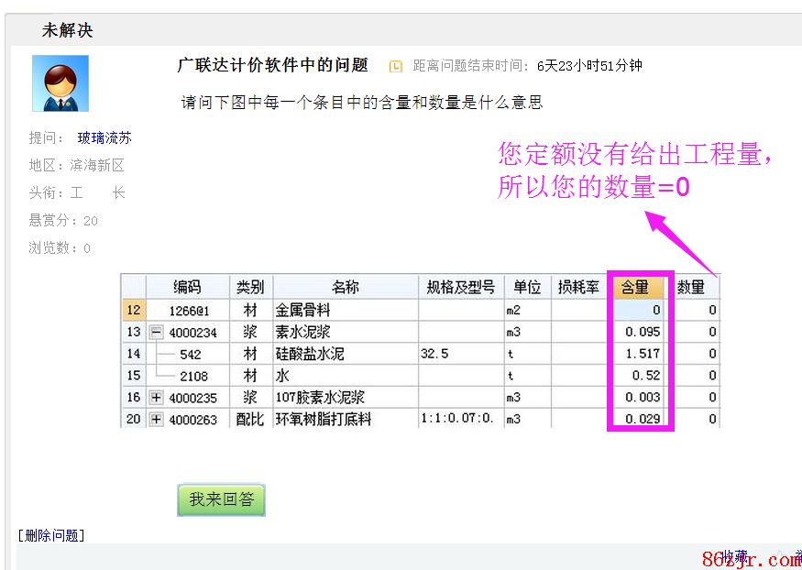Select the 硅酸盐水泥 name cell
The width and height of the screenshot is (802, 570).
(x=345, y=354)
